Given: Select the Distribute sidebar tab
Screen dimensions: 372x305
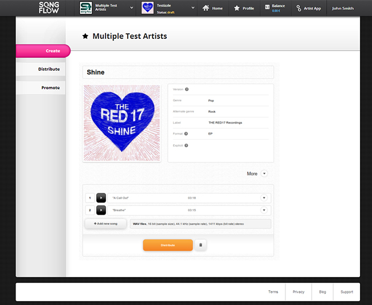Looking at the screenshot, I should point(41,69).
